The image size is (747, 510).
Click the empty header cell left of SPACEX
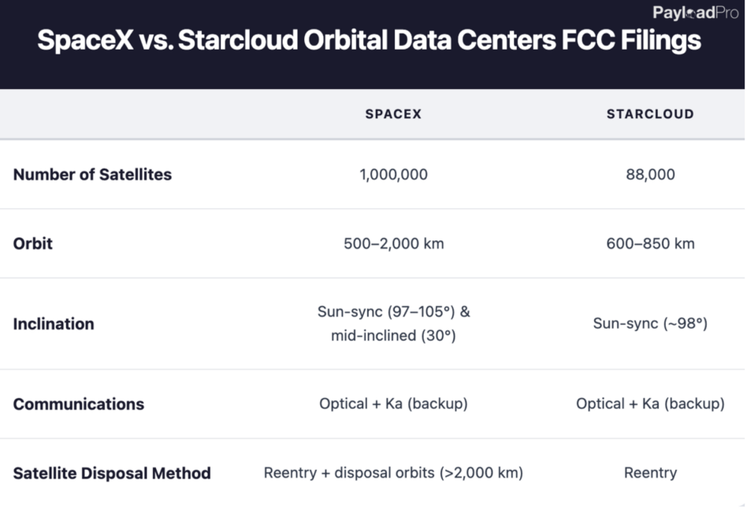(x=118, y=114)
